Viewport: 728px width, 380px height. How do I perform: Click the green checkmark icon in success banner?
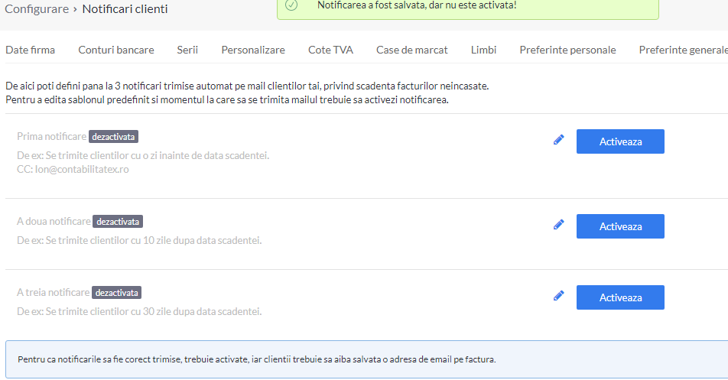pos(291,5)
